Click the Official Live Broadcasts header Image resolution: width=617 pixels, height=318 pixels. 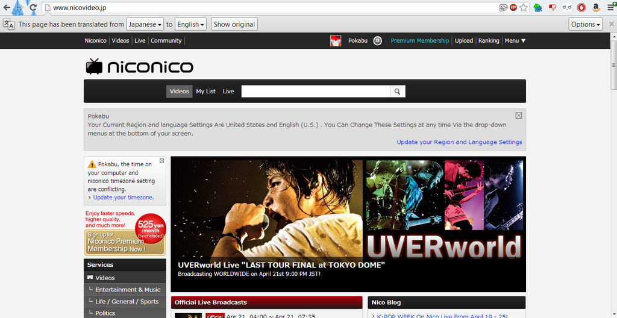click(x=266, y=302)
